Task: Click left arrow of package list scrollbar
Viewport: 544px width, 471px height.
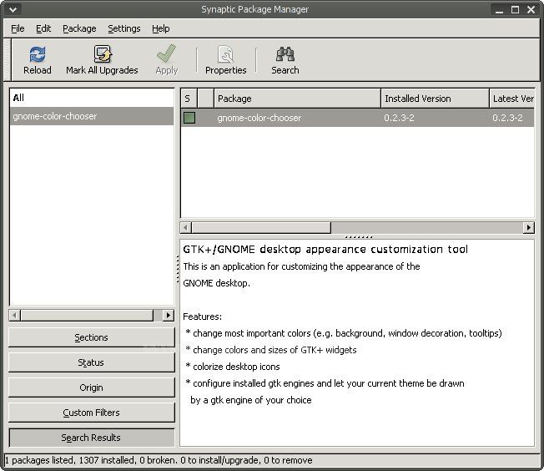Action: 186,227
